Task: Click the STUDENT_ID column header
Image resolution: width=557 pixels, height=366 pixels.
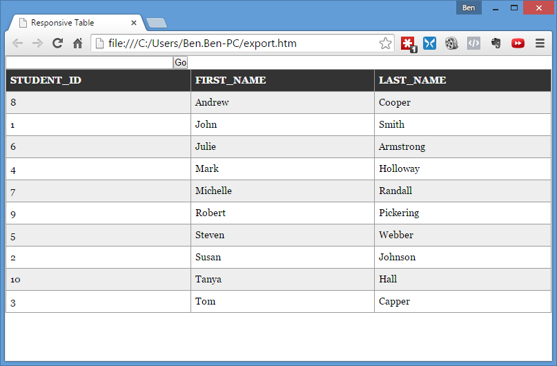Action: point(46,80)
